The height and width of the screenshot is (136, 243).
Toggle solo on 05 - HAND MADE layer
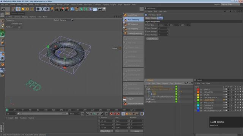click(224, 100)
